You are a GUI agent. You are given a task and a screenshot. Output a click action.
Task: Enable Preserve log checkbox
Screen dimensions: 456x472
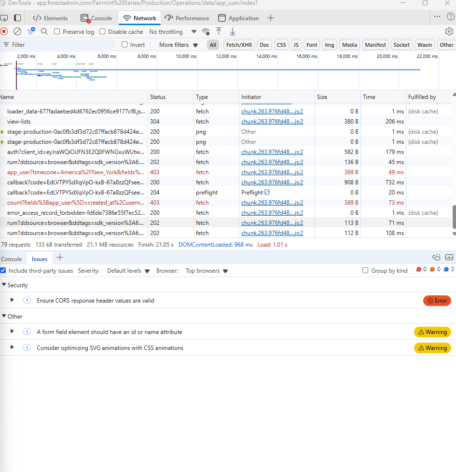(x=57, y=31)
